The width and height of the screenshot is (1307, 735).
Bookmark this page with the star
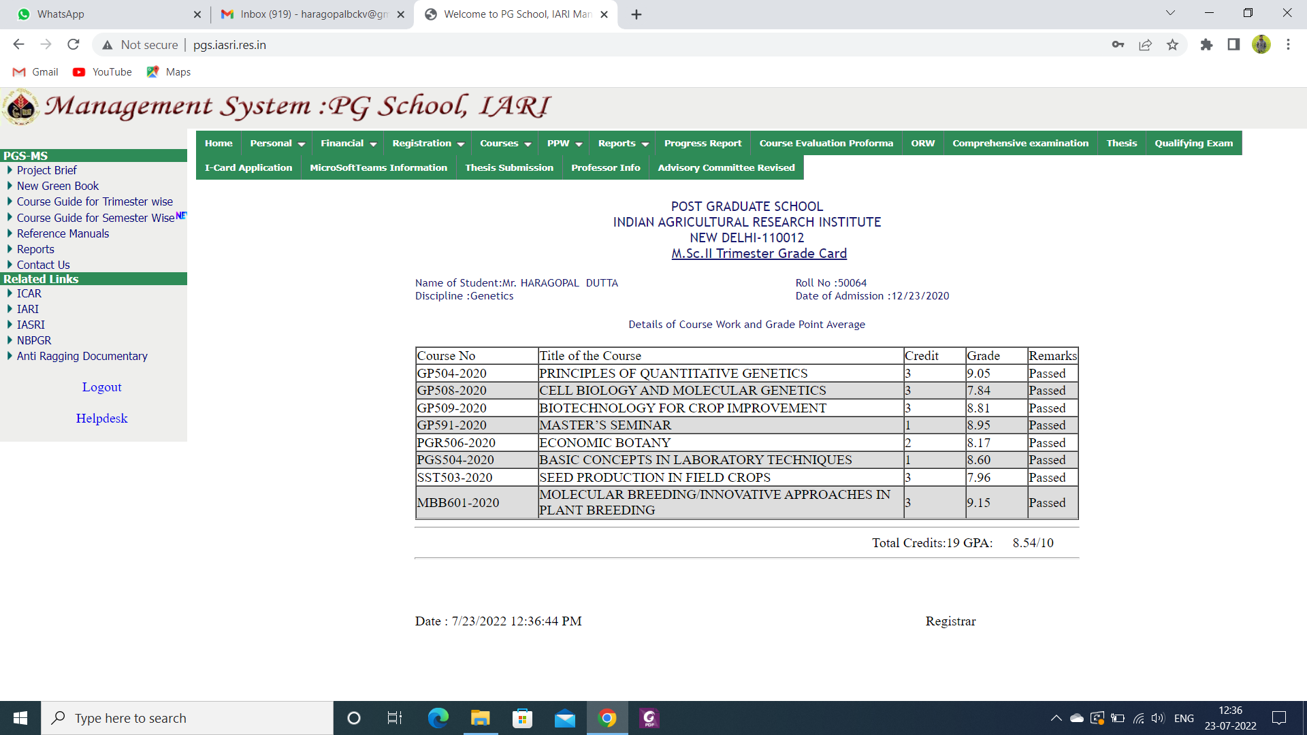pos(1172,44)
